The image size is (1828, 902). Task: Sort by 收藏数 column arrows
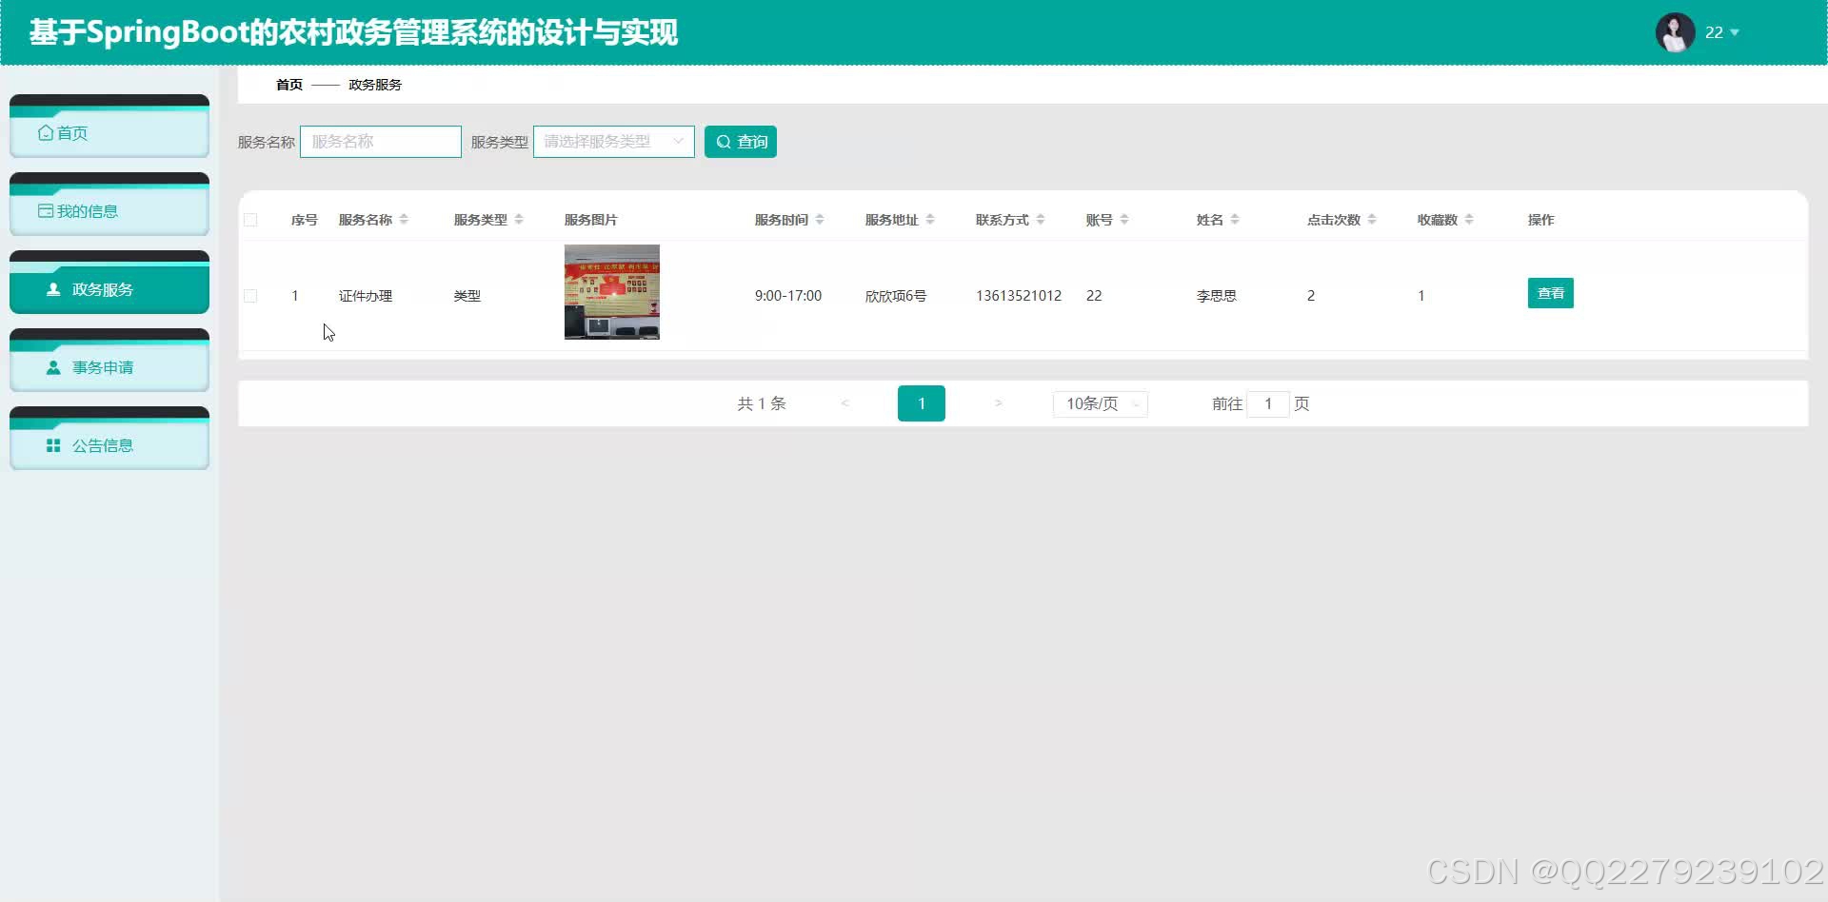point(1469,220)
